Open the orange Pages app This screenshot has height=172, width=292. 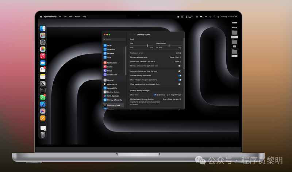pos(43,118)
